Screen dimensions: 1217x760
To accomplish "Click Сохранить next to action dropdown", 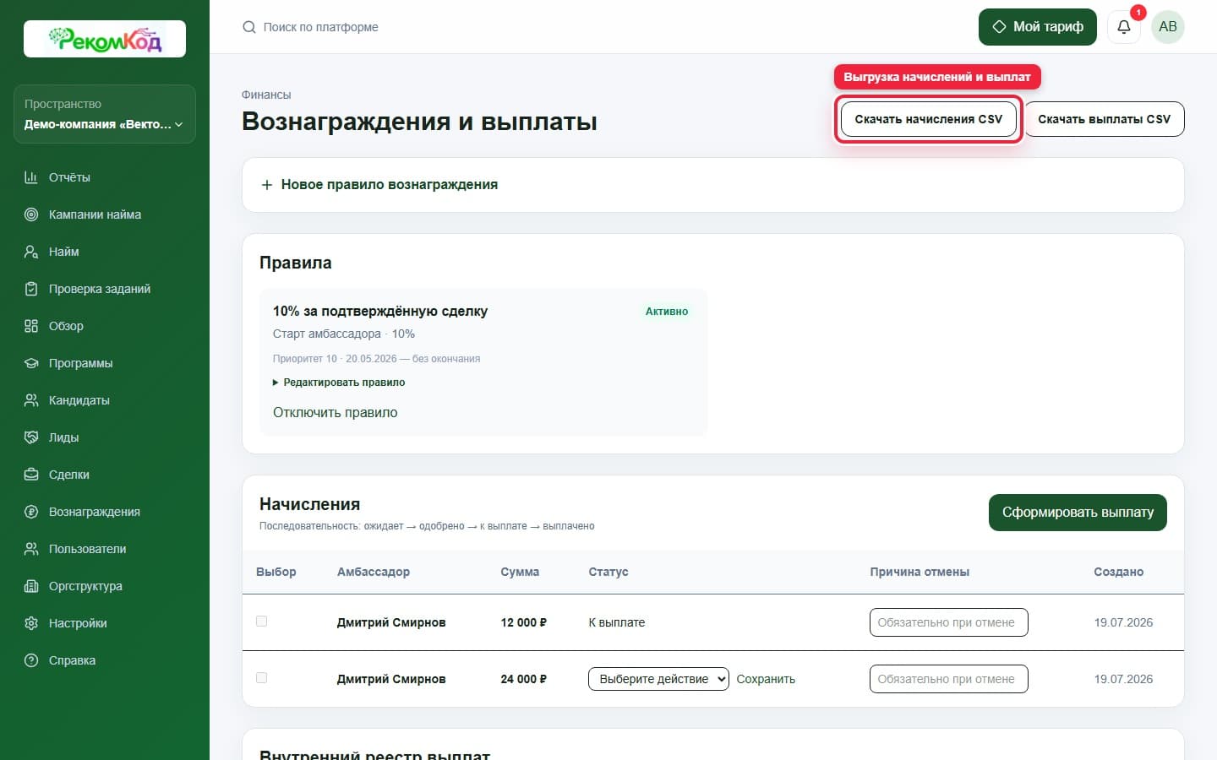I will [766, 679].
